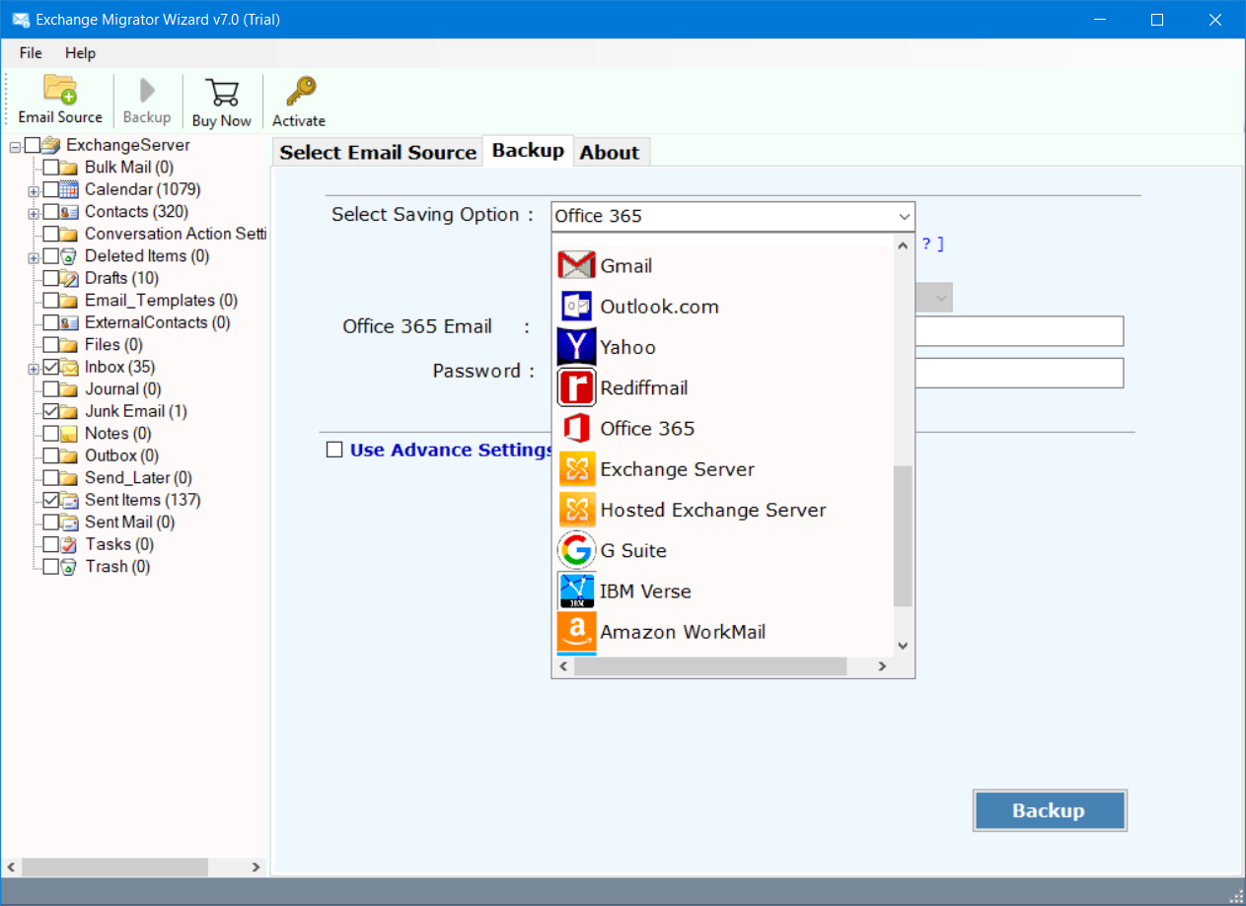Pick the Rediffmail icon entry

pos(576,387)
